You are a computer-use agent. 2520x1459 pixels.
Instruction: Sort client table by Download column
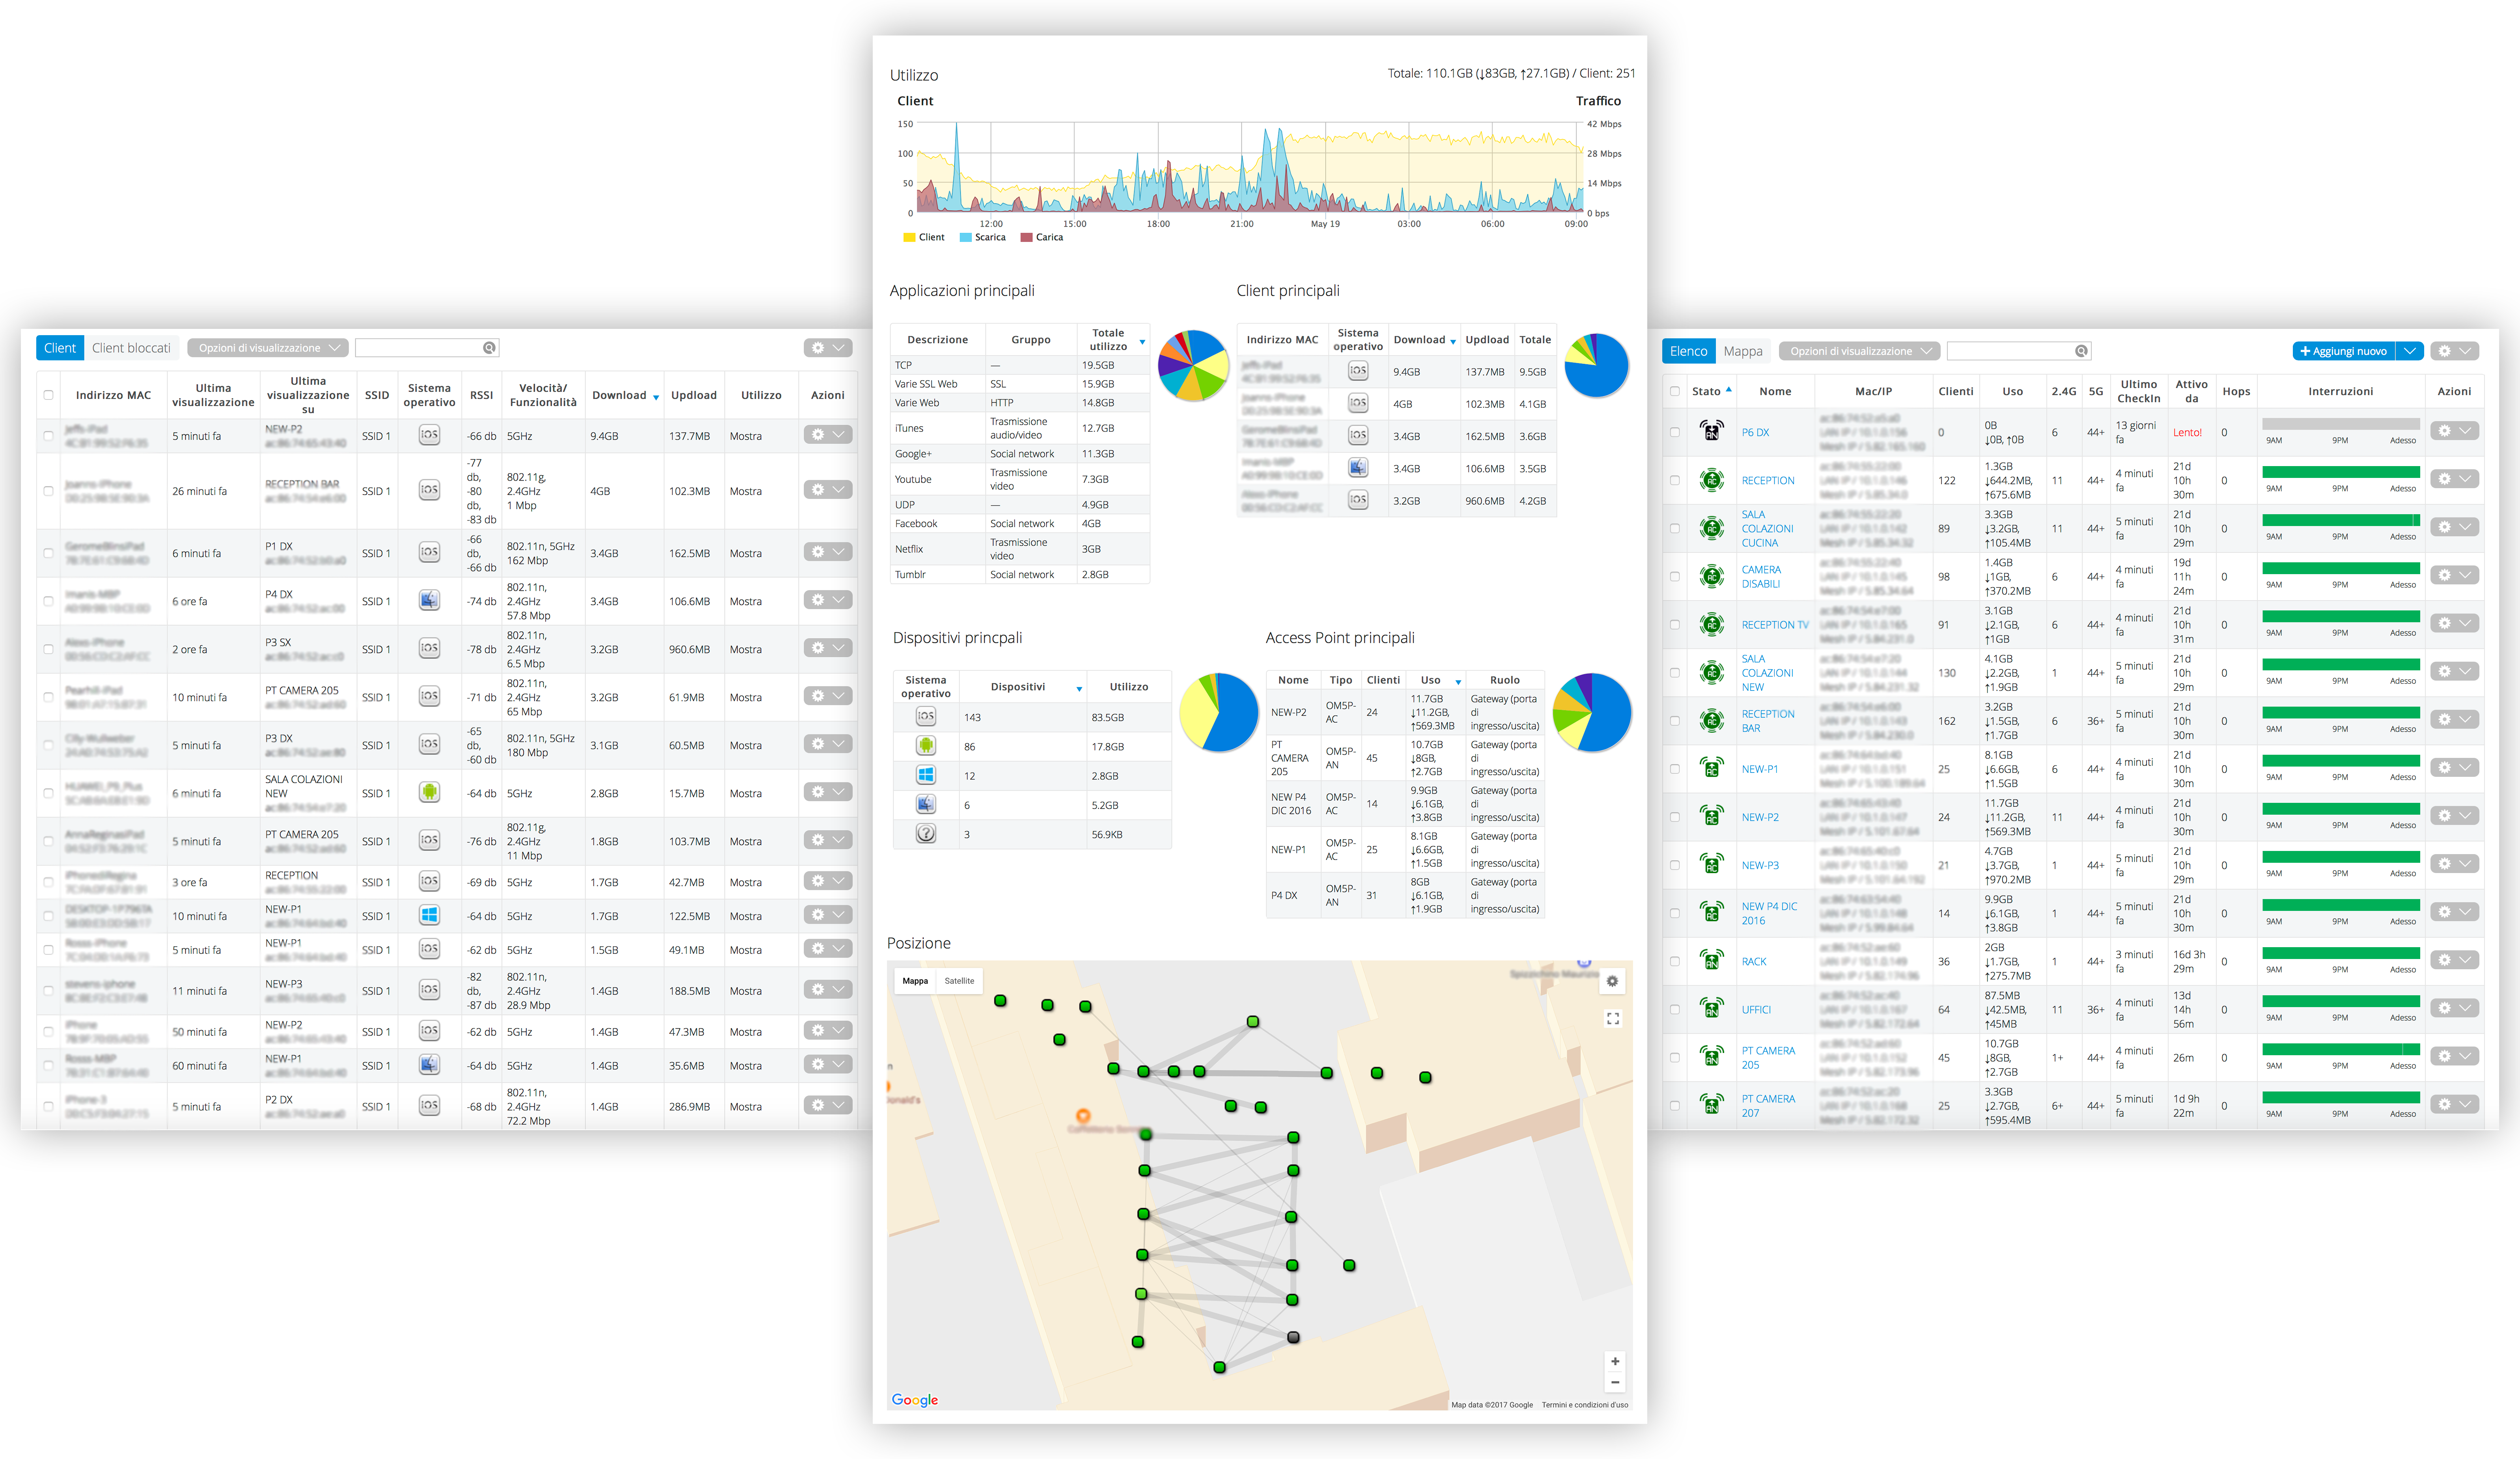coord(624,396)
